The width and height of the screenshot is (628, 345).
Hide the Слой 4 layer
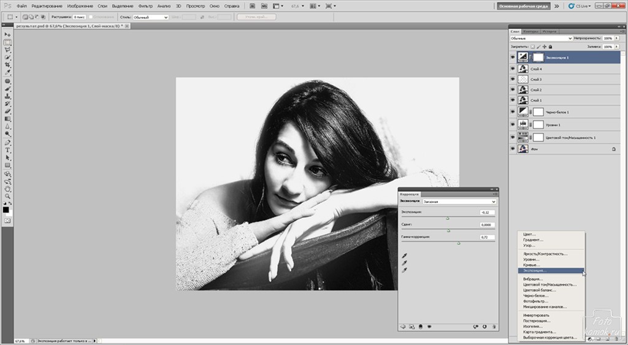click(x=513, y=69)
